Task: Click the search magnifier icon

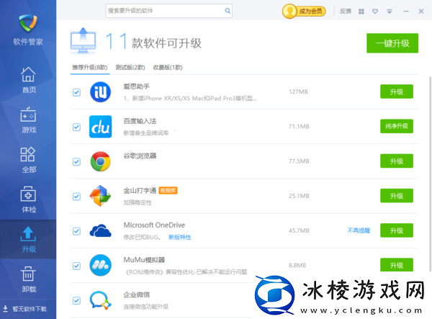Action: pos(228,11)
